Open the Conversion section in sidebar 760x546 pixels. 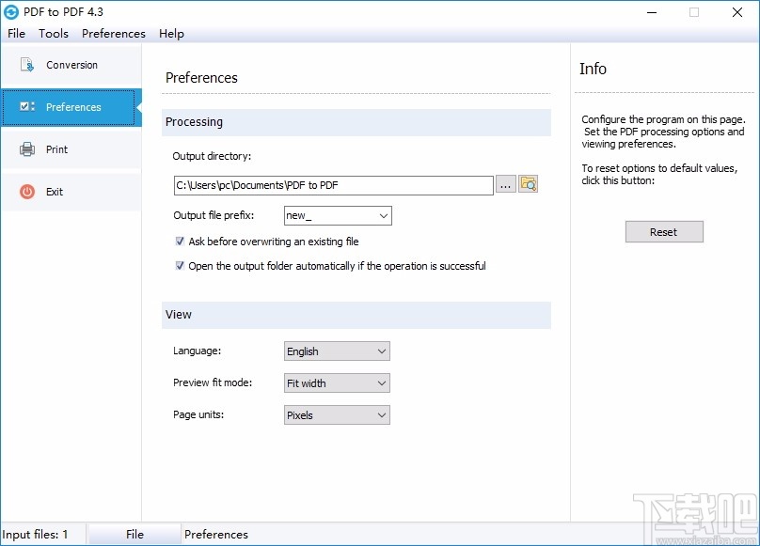(x=71, y=65)
